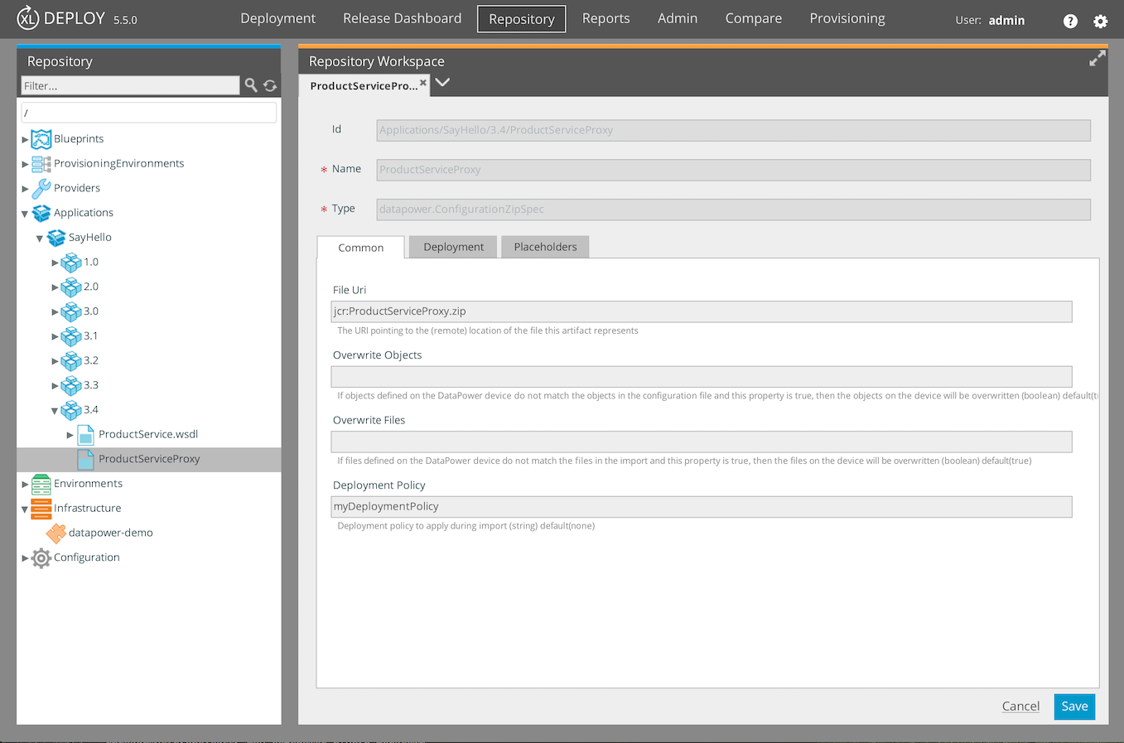1124x743 pixels.
Task: Click the version 3.2 package icon
Action: 71,361
